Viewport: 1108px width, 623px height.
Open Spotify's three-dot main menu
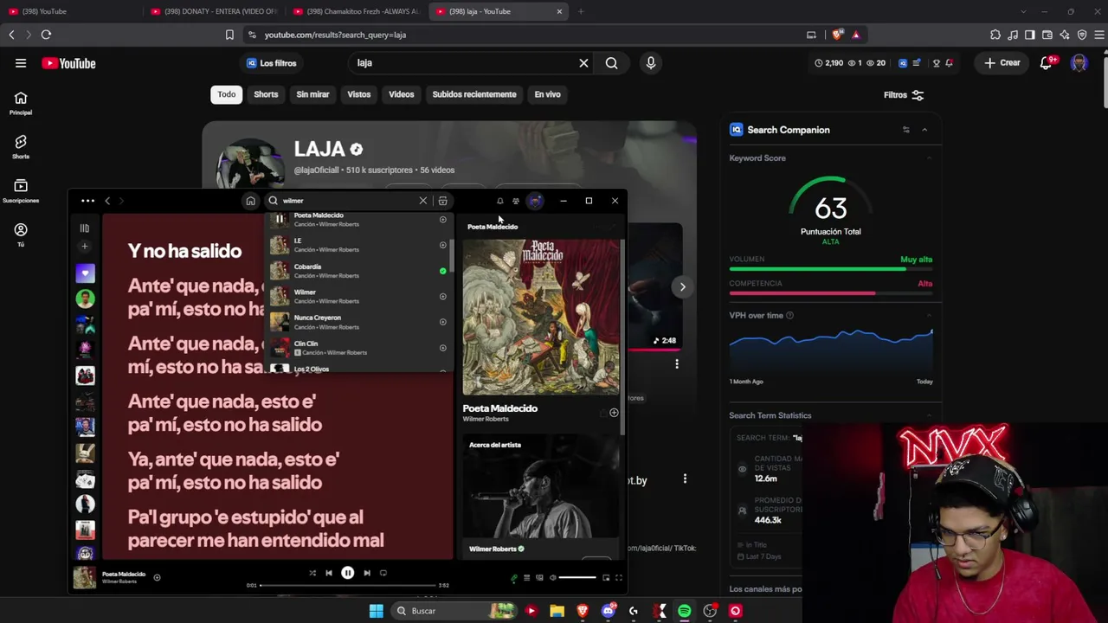click(87, 201)
